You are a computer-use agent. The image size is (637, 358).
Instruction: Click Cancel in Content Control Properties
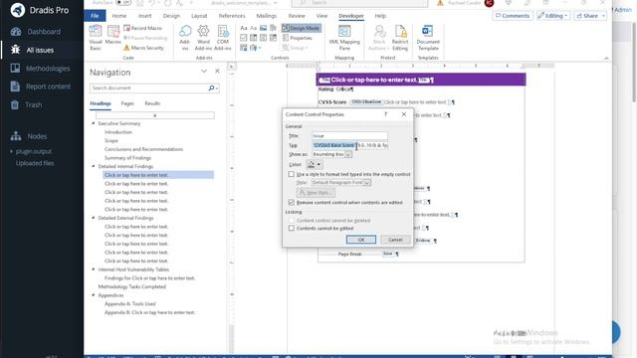tap(395, 240)
